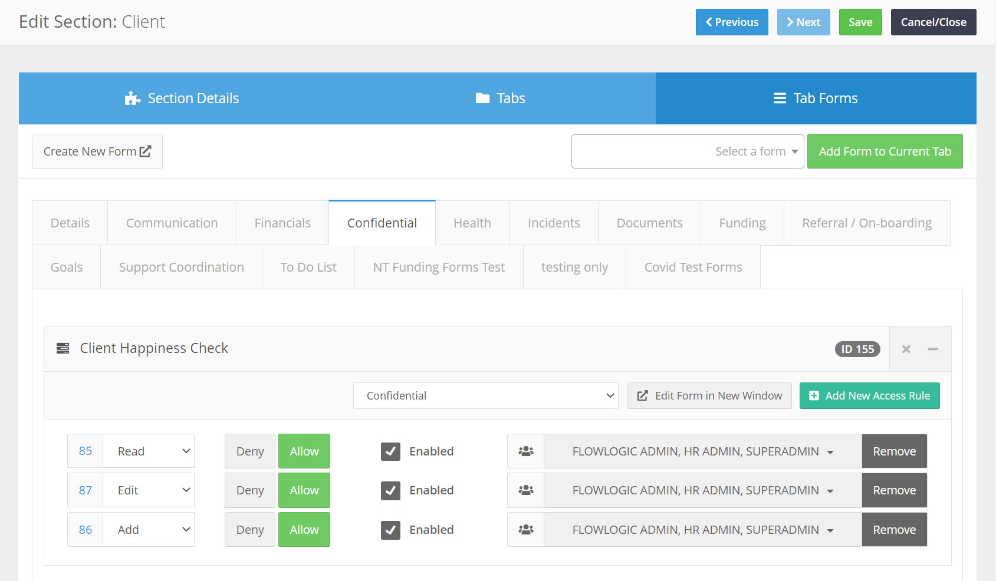
Task: Click Edit Form in New Window
Action: 709,396
